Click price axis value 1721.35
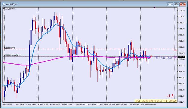Image resolution: width=188 pixels, height=109 pixels. 181,17
